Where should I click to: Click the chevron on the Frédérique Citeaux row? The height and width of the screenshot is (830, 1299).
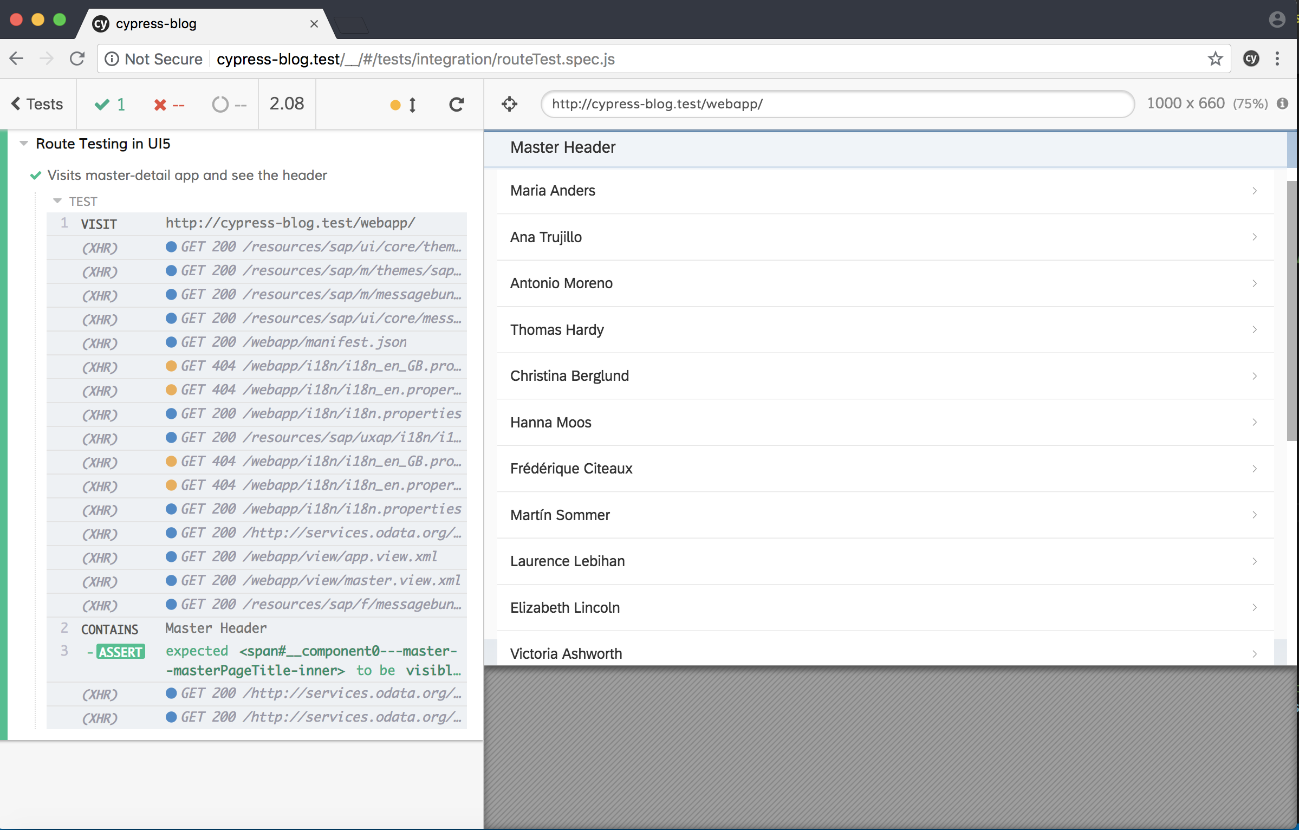tap(1255, 469)
